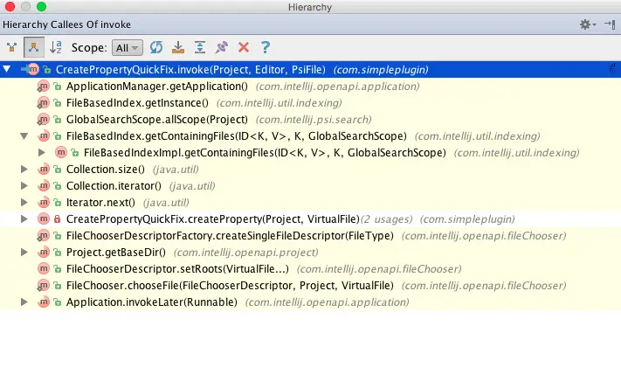Image resolution: width=621 pixels, height=388 pixels.
Task: Click method icon of GlobalSearchScope.allScope
Action: coord(43,120)
